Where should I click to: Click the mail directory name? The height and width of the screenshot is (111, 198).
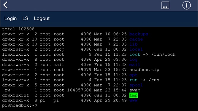tap(135, 65)
